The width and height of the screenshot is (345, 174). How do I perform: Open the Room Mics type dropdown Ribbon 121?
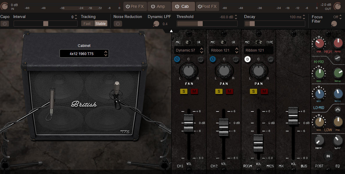(x=258, y=50)
